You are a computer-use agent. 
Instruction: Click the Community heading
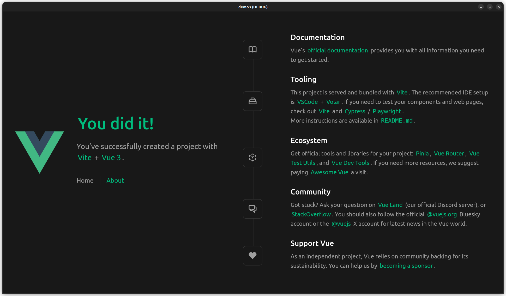(x=310, y=192)
